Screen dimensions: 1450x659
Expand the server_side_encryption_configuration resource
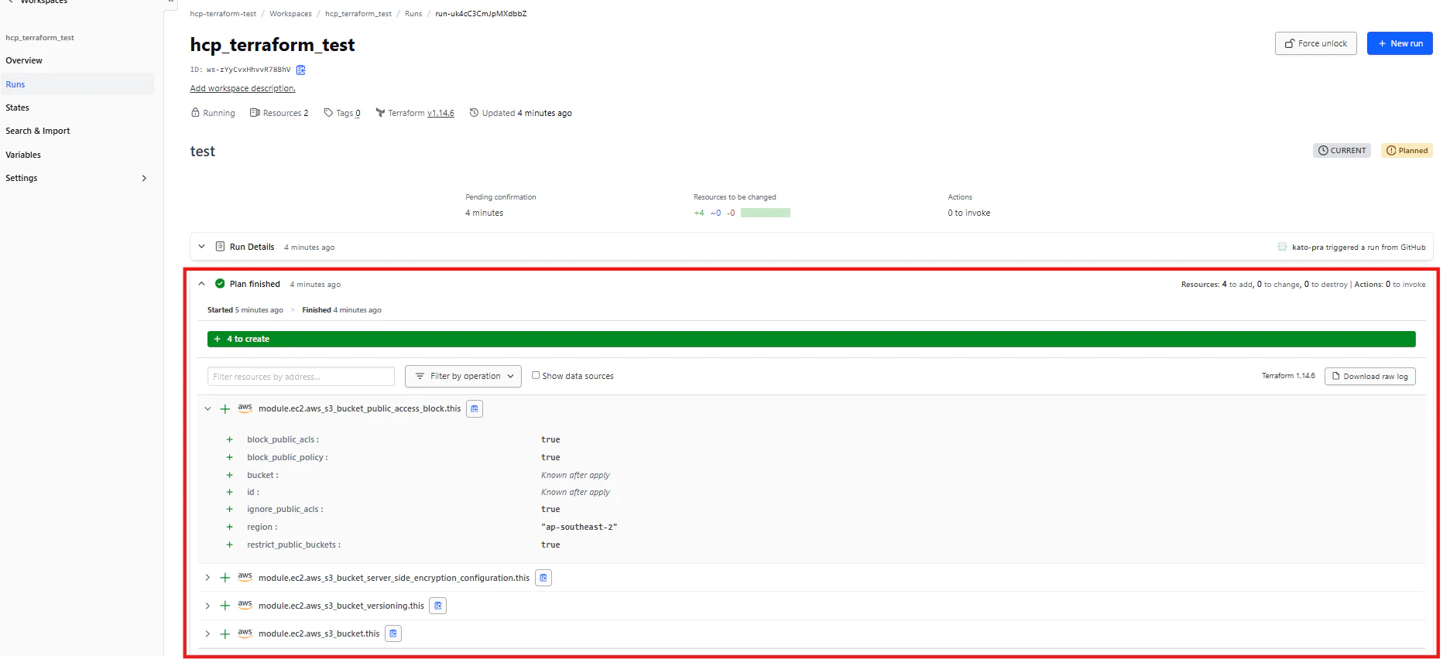pos(207,578)
